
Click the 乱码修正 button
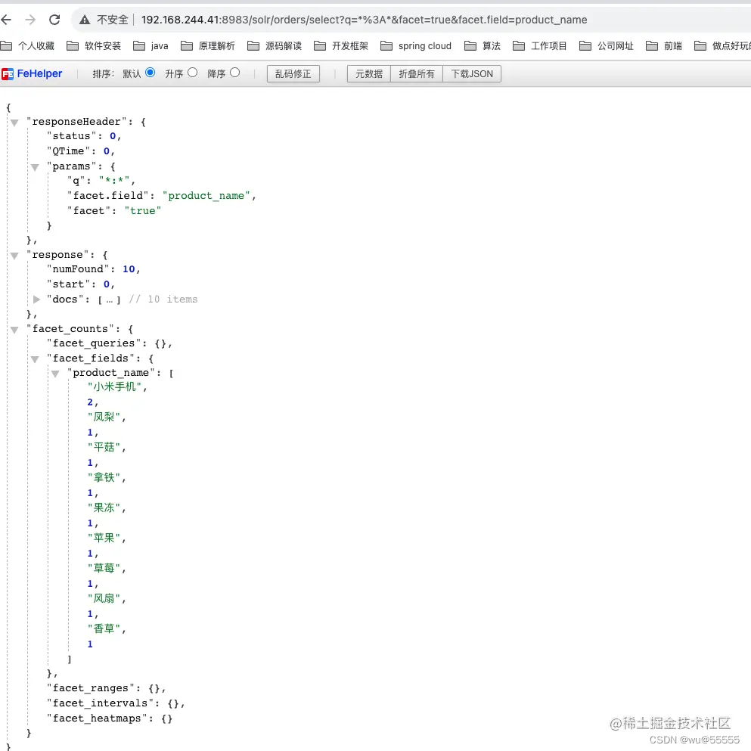293,74
